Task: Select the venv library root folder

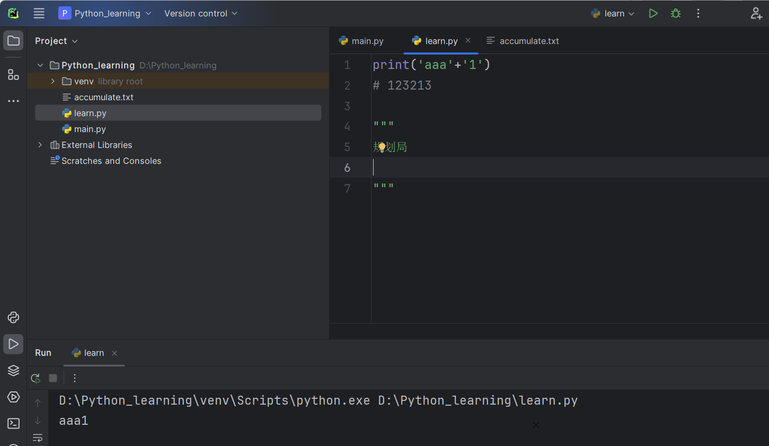Action: point(178,81)
